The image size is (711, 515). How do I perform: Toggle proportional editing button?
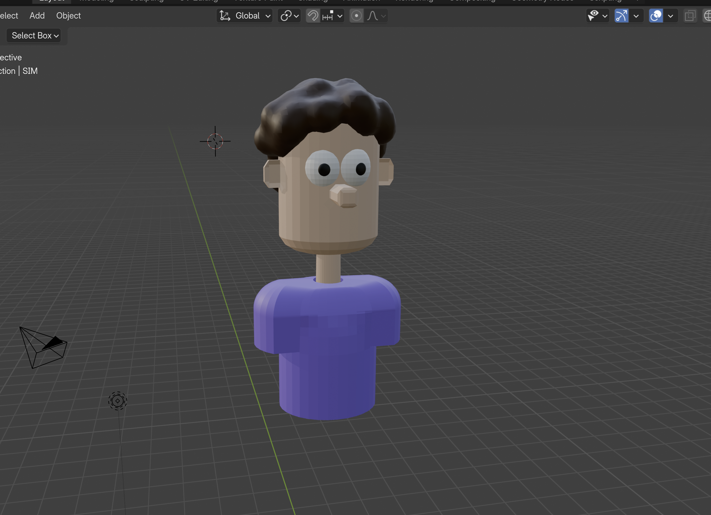point(356,16)
